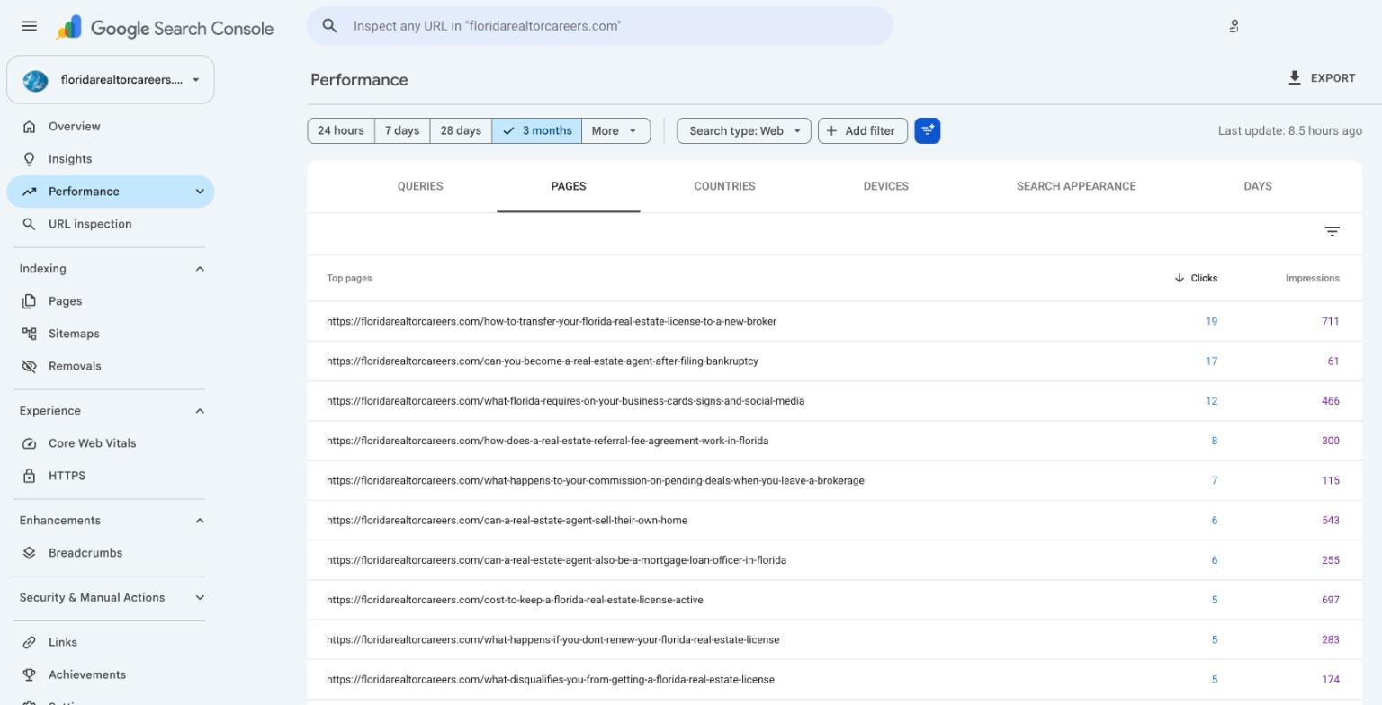
Task: Open Overview from the sidebar
Action: point(110,127)
